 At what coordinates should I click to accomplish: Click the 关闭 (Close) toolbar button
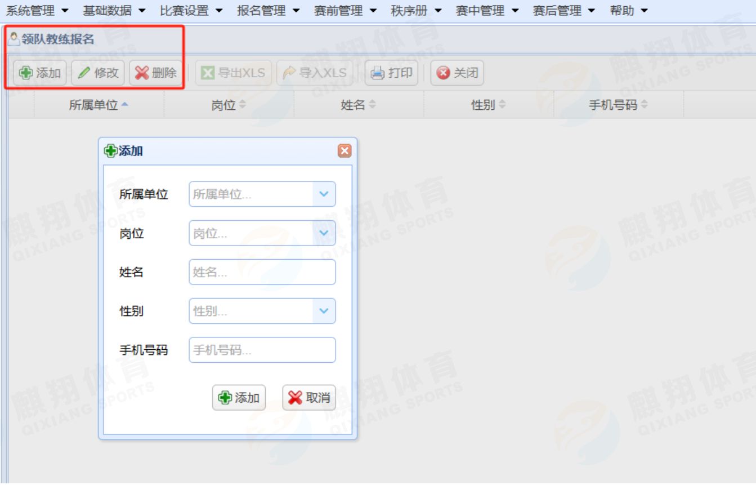(x=457, y=73)
